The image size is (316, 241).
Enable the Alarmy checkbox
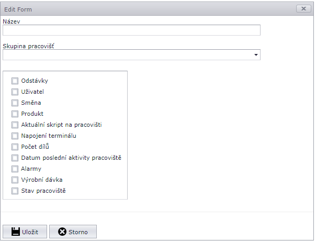[15, 169]
